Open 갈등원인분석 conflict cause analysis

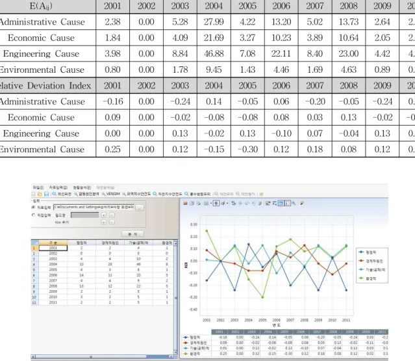86,194
